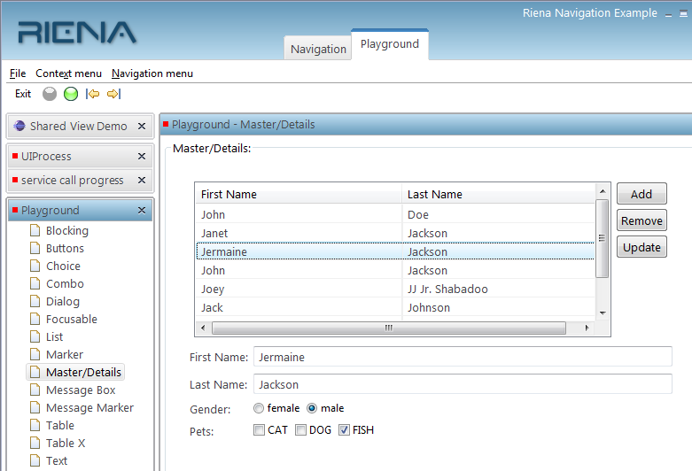The width and height of the screenshot is (692, 471).
Task: Click the back arrow toolbar icon
Action: [92, 94]
